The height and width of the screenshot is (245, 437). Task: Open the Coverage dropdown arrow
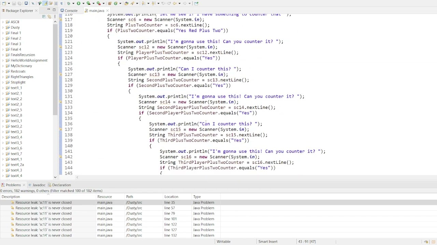point(93,3)
